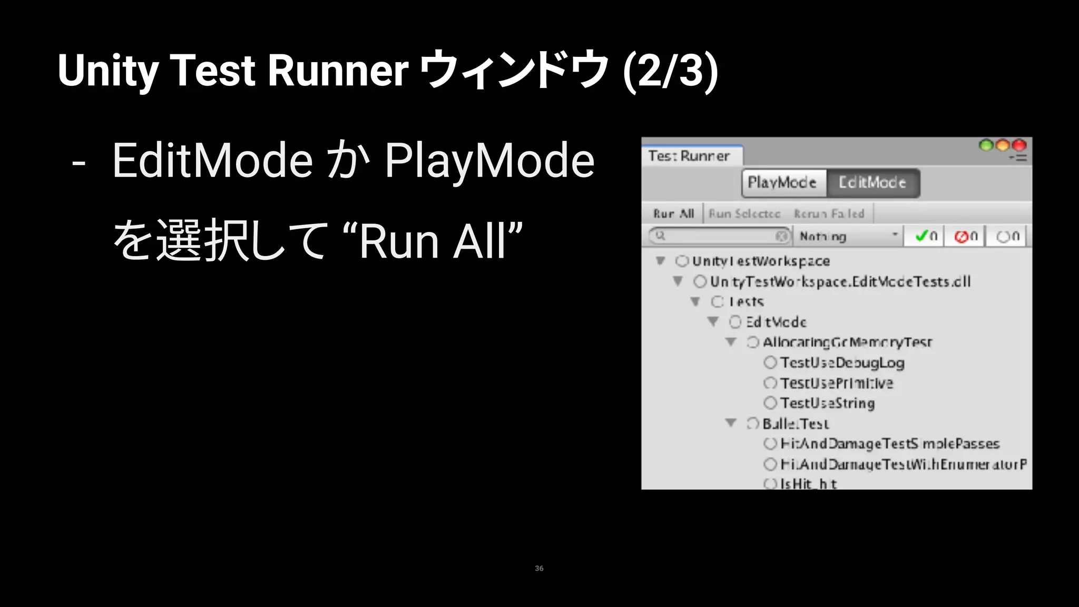Click Run Selected button
This screenshot has height=607, width=1079.
click(x=744, y=213)
